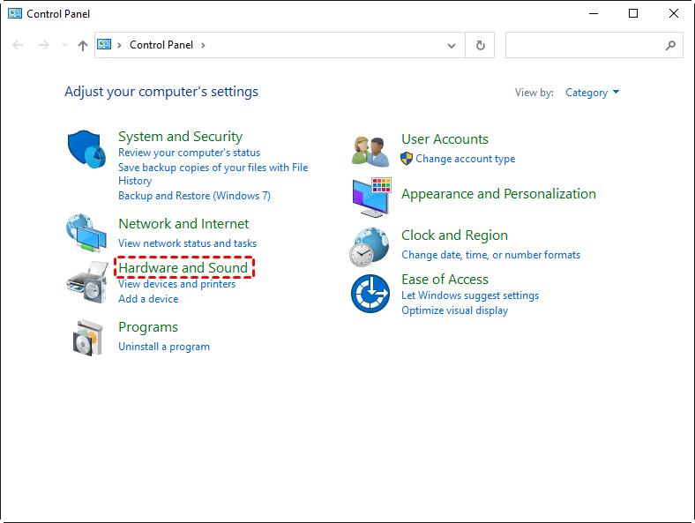Maximize the Control Panel window

coord(633,14)
